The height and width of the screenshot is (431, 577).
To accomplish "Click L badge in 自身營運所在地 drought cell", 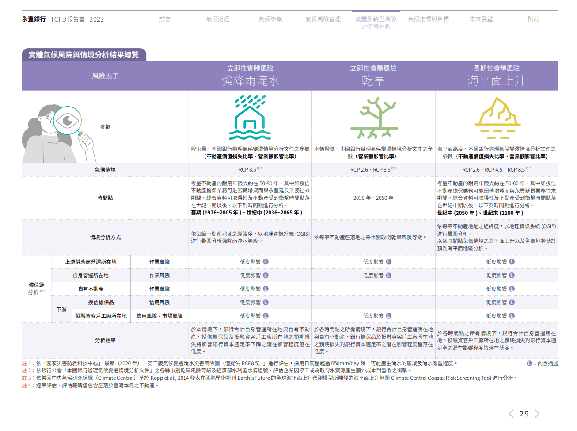I will click(x=389, y=275).
